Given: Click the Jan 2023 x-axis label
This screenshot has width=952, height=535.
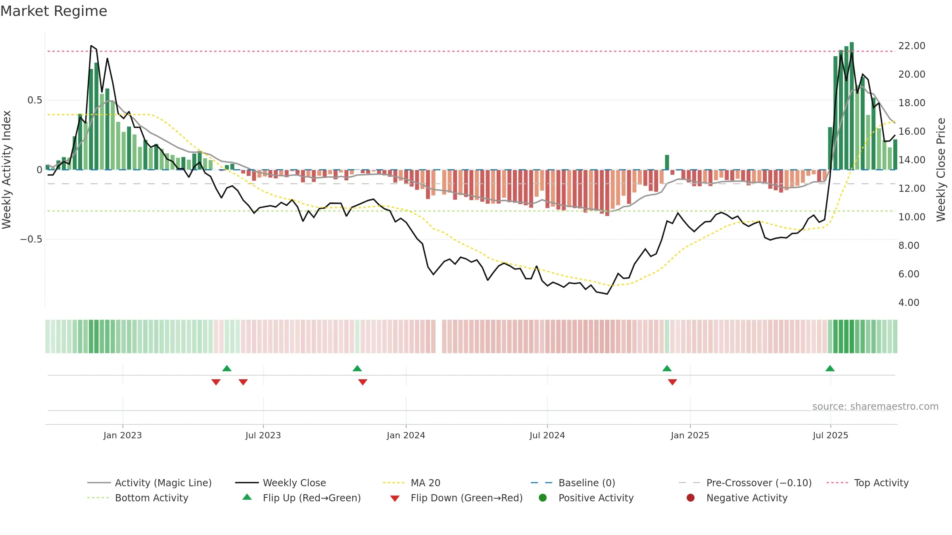Looking at the screenshot, I should (x=123, y=435).
